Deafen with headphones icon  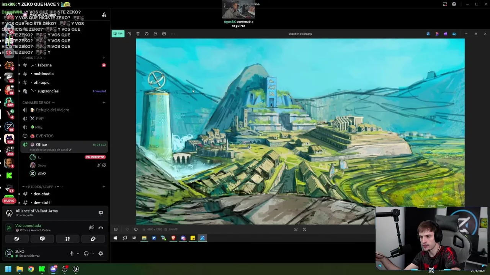[86, 253]
